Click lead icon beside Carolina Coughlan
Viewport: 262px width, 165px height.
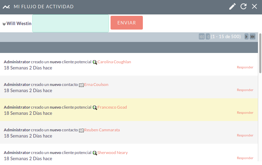pos(95,62)
